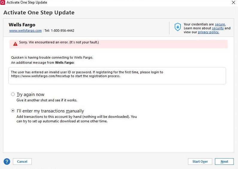
Task: View the privacy policy link
Action: (208, 32)
